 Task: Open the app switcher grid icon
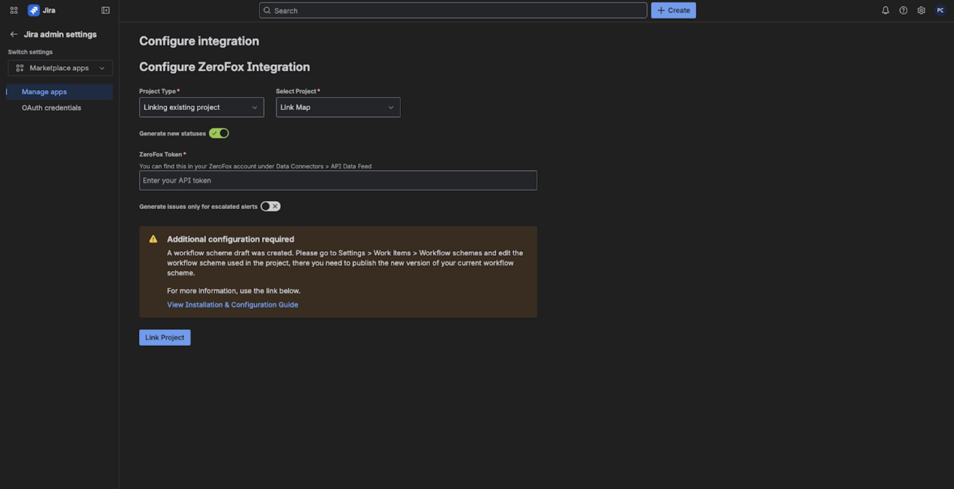[14, 10]
